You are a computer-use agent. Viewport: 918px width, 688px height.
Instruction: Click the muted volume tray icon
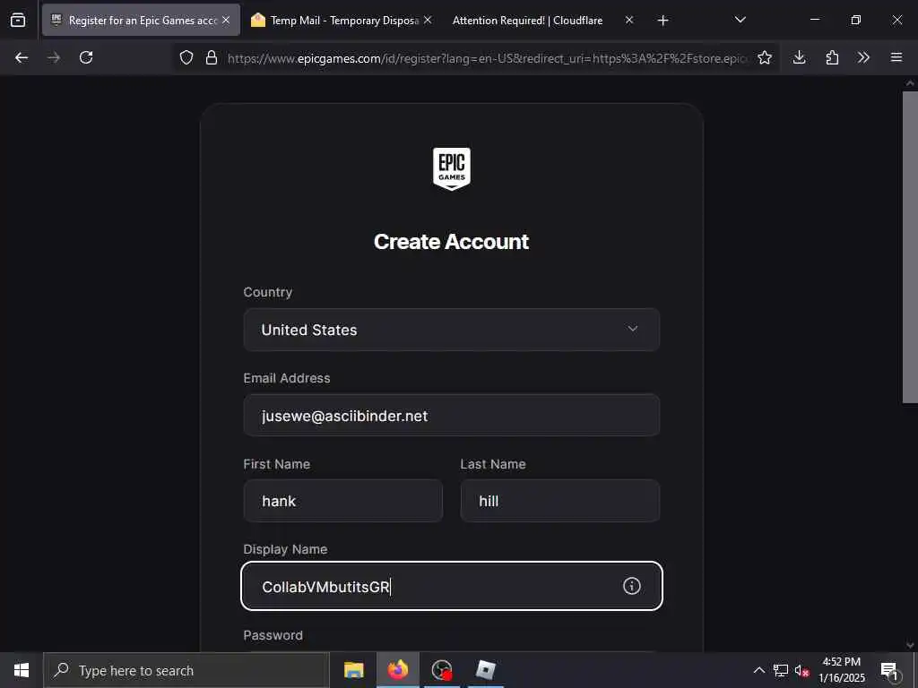[x=801, y=670]
